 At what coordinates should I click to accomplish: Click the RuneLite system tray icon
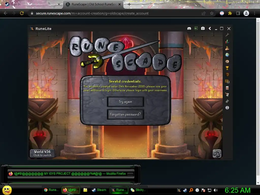179,190
